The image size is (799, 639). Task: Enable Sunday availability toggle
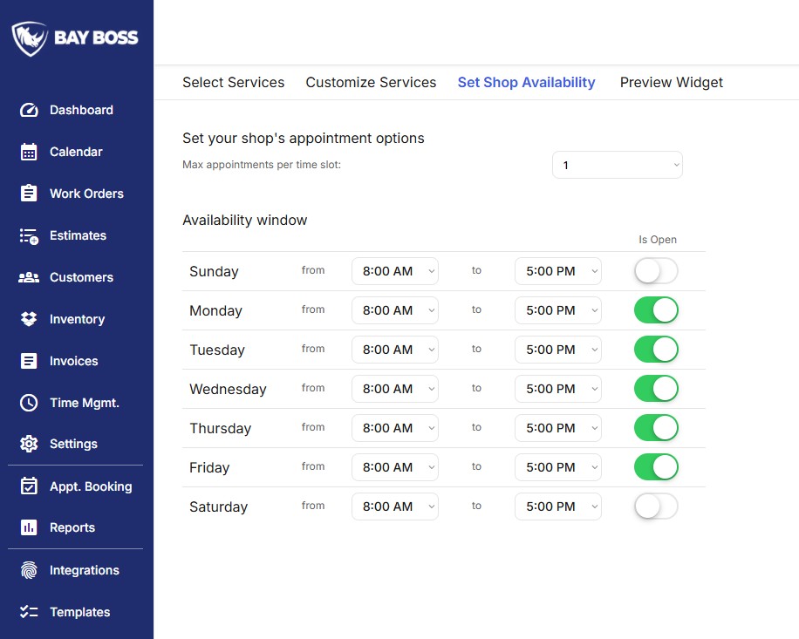[x=655, y=271]
